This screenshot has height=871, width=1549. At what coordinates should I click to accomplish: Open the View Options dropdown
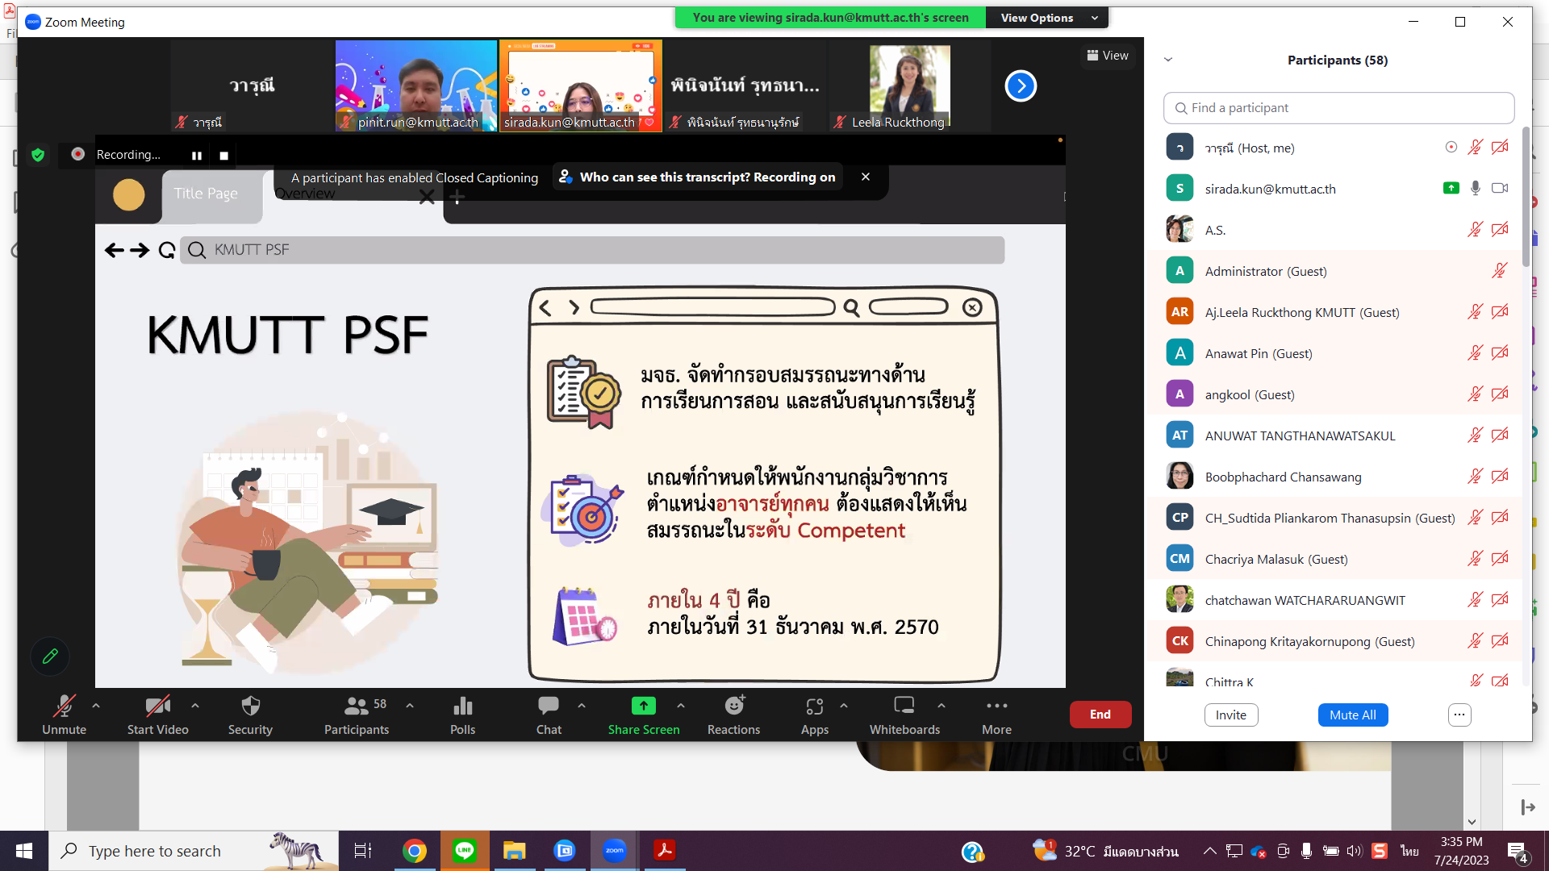click(1046, 17)
